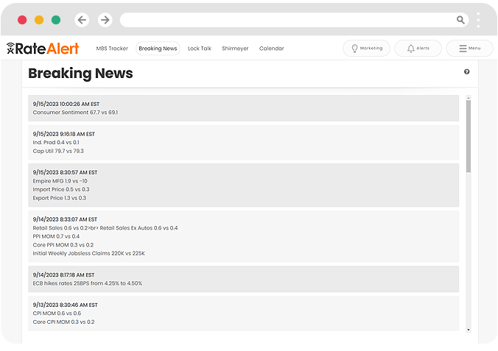Viewport: 498px width, 351px height.
Task: Select the Breaking News tab
Action: (x=158, y=49)
